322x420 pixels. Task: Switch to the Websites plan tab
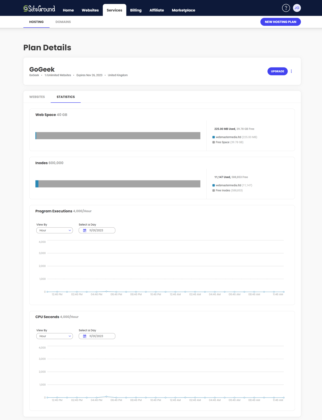click(37, 97)
